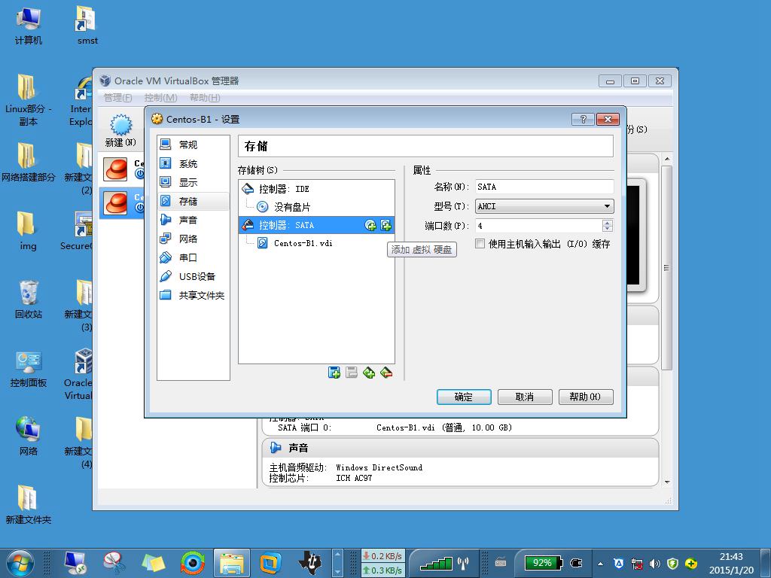The width and height of the screenshot is (771, 578).
Task: Click add attachment icon below storage tree
Action: 369,373
